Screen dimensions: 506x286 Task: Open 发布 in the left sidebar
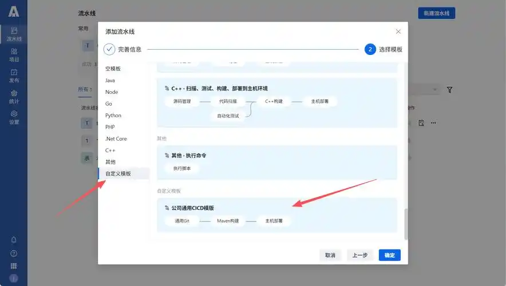tap(14, 76)
